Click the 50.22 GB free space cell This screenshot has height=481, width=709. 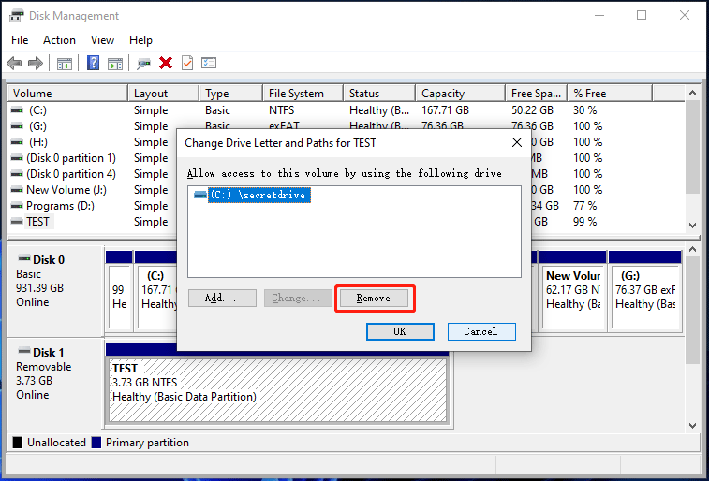coord(532,110)
